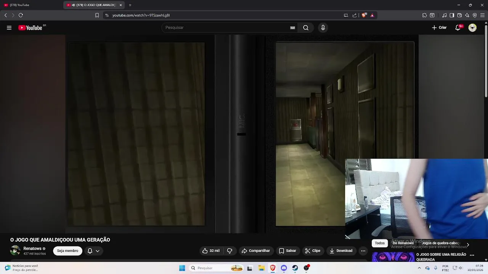Open the account avatar menu

pyautogui.click(x=472, y=27)
